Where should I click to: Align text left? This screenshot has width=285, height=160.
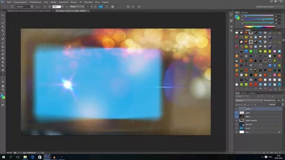tap(88, 7)
